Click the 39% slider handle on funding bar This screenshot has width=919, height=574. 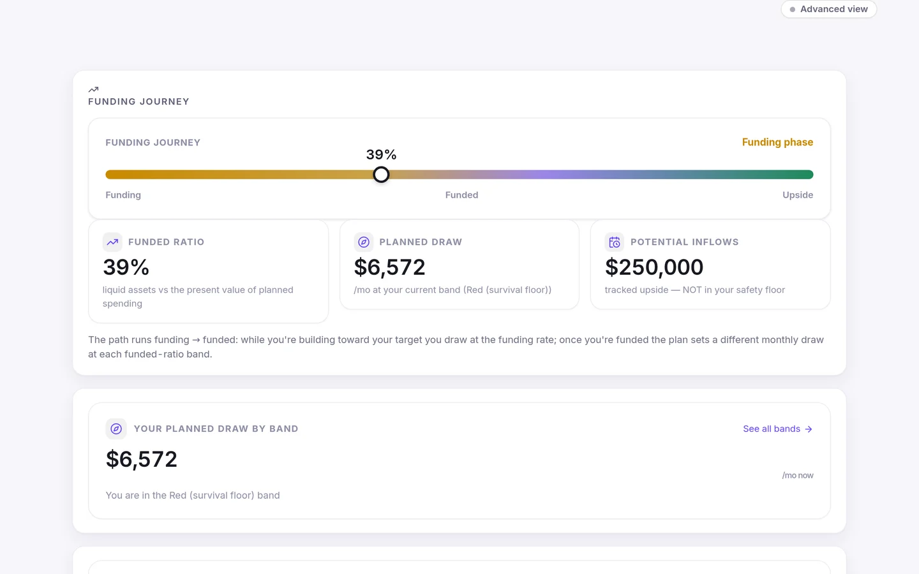click(x=381, y=175)
